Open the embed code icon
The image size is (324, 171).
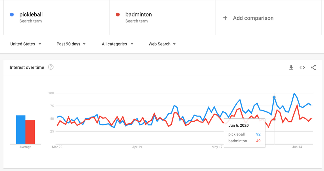coord(302,67)
